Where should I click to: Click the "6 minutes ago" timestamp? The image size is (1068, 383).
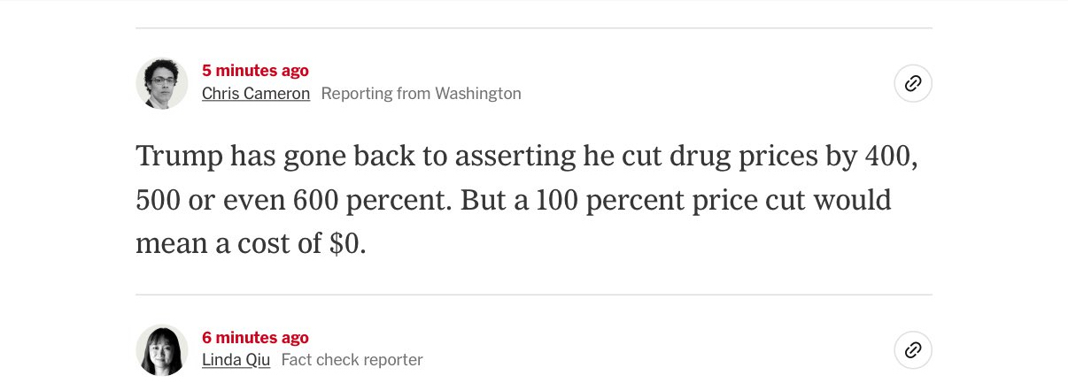(255, 338)
